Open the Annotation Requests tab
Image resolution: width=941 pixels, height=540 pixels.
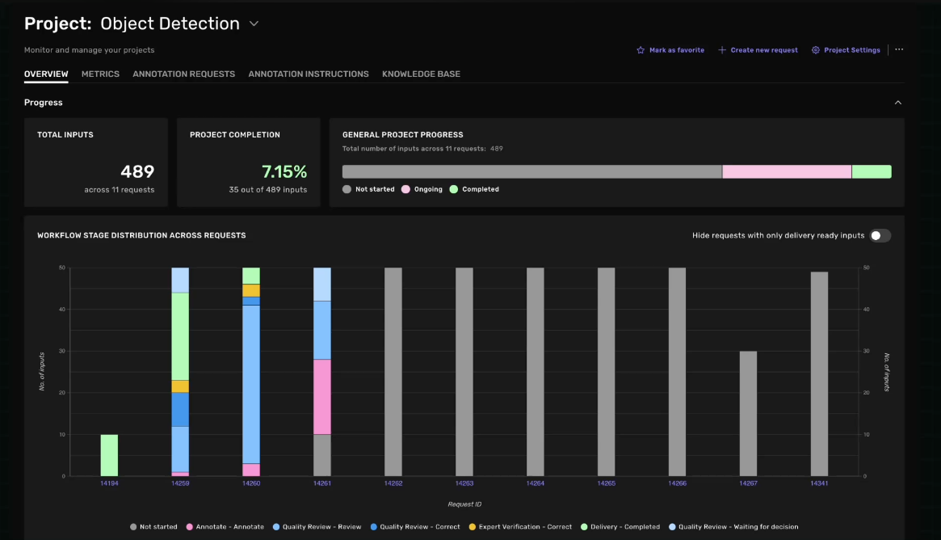point(183,74)
